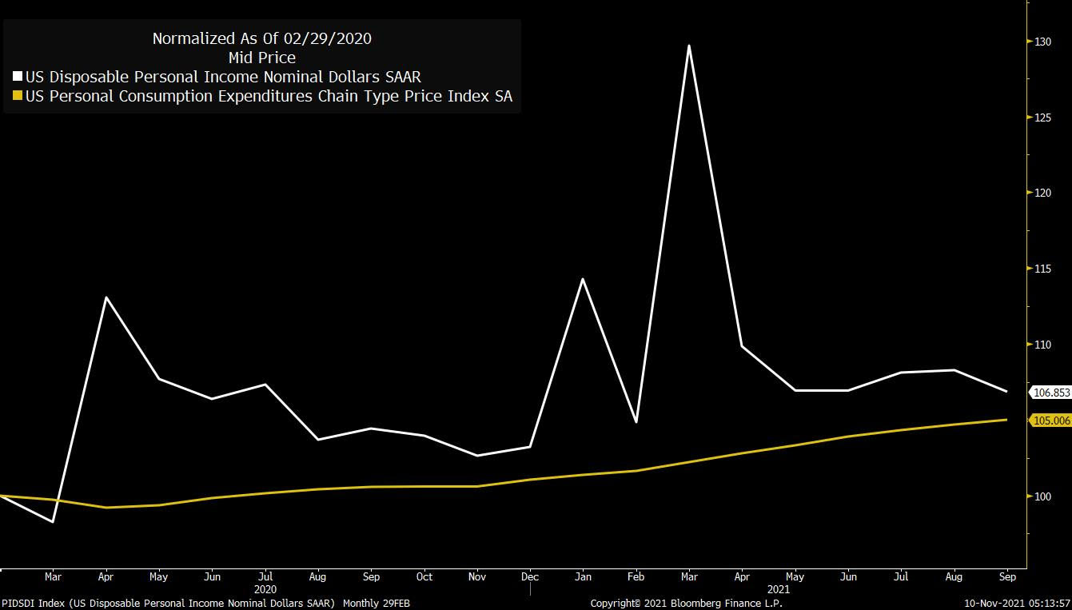1072x610 pixels.
Task: Click the Bloomberg Finance L.P. copyright text
Action: [x=686, y=604]
